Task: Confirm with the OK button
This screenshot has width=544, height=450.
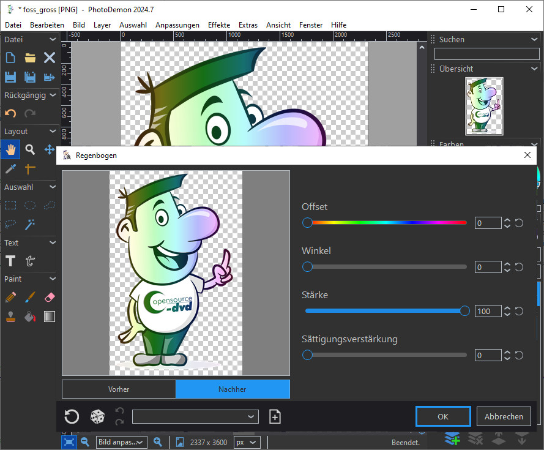Action: [x=443, y=416]
